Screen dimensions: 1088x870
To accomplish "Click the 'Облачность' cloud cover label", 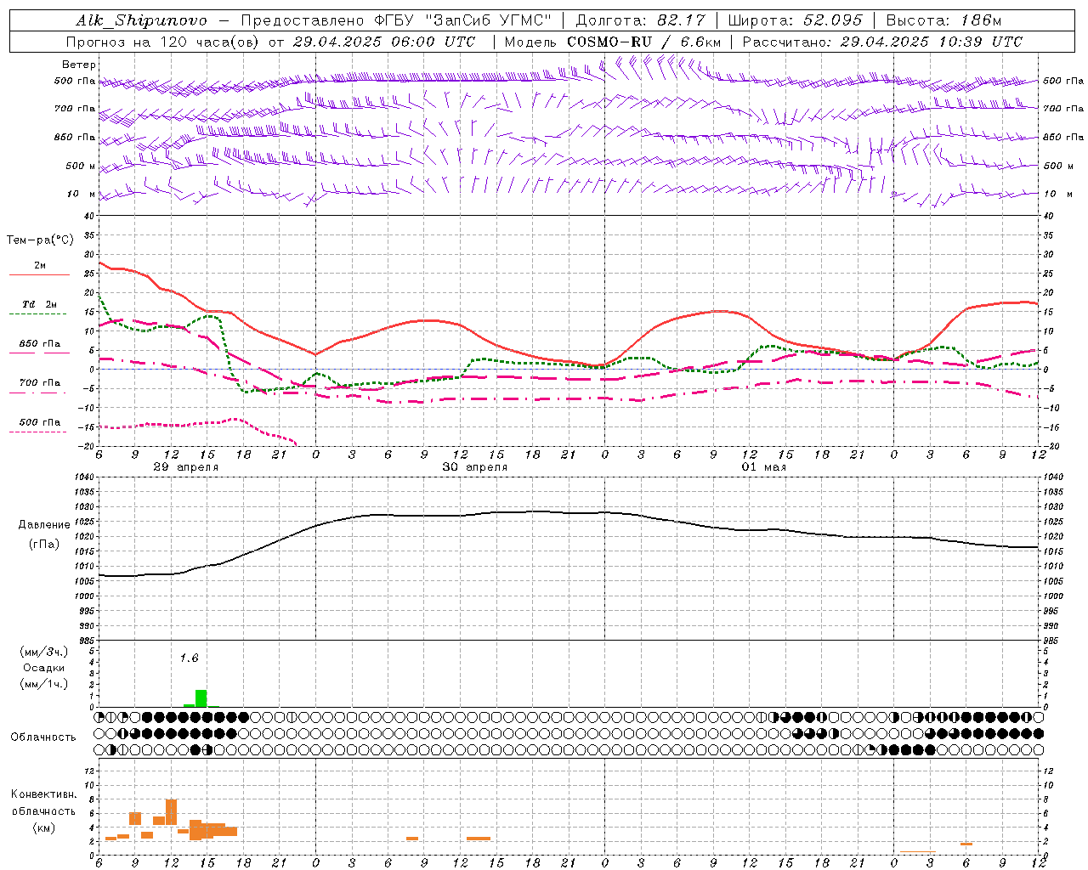I will tap(43, 737).
